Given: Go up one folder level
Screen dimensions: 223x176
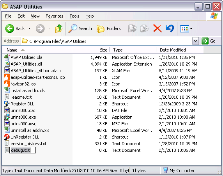Looking at the screenshot, I should [x=59, y=28].
